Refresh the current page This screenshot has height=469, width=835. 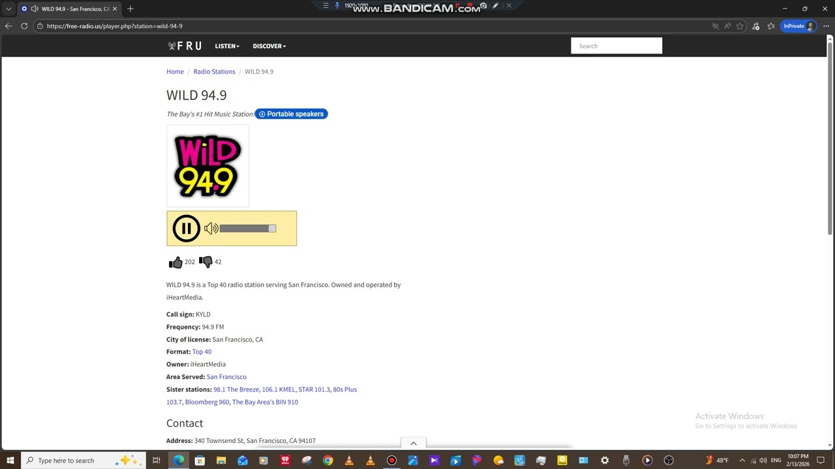24,26
